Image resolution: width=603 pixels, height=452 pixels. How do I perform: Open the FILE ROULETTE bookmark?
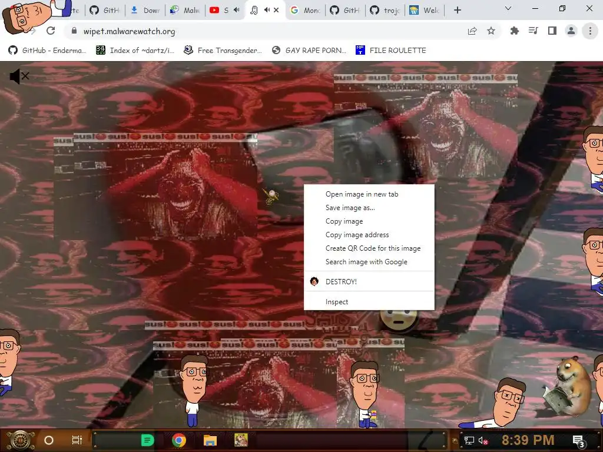[x=391, y=51]
